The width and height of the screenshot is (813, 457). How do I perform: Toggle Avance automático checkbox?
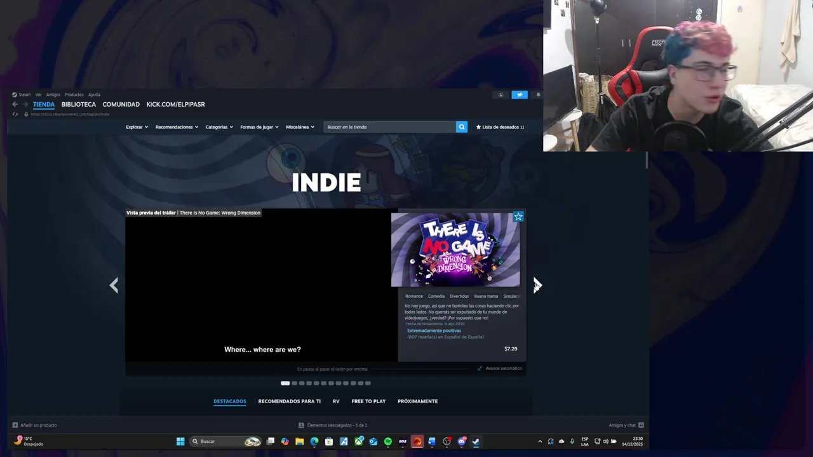point(480,368)
